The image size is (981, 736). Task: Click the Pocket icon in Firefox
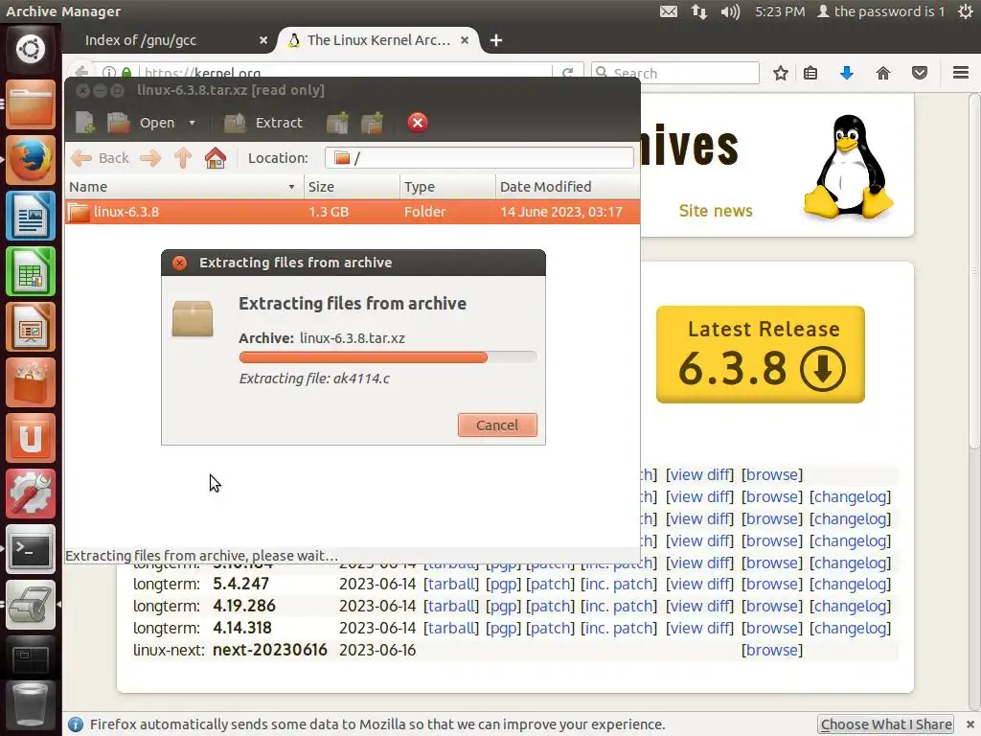click(x=919, y=73)
